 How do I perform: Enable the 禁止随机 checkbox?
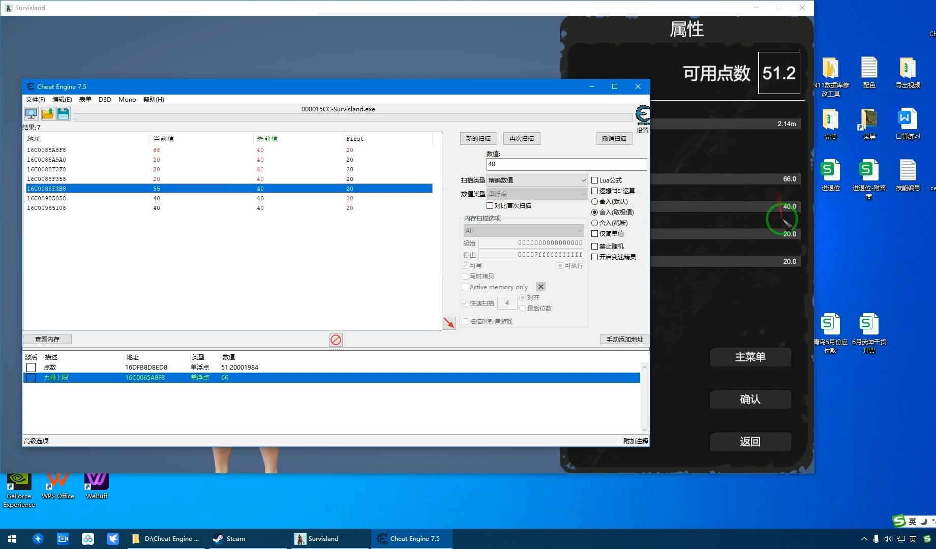tap(594, 246)
